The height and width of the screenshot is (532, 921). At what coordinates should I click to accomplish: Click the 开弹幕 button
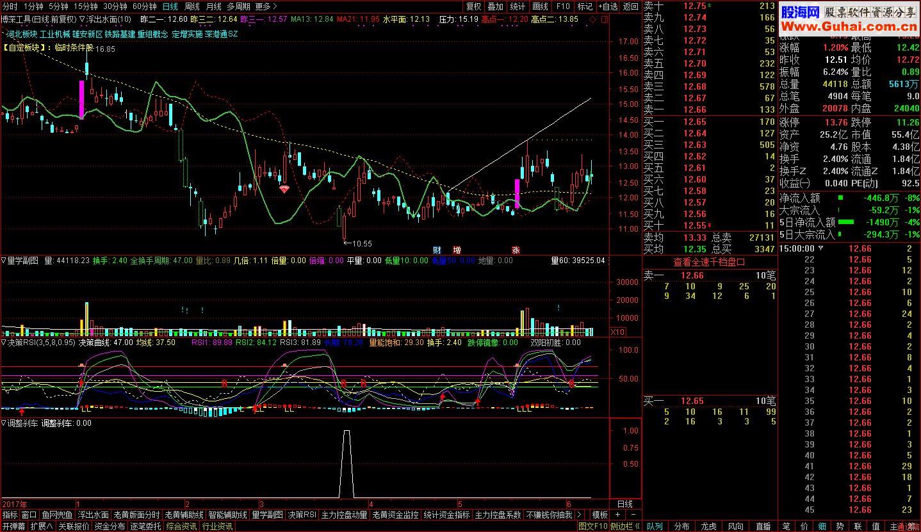click(13, 526)
